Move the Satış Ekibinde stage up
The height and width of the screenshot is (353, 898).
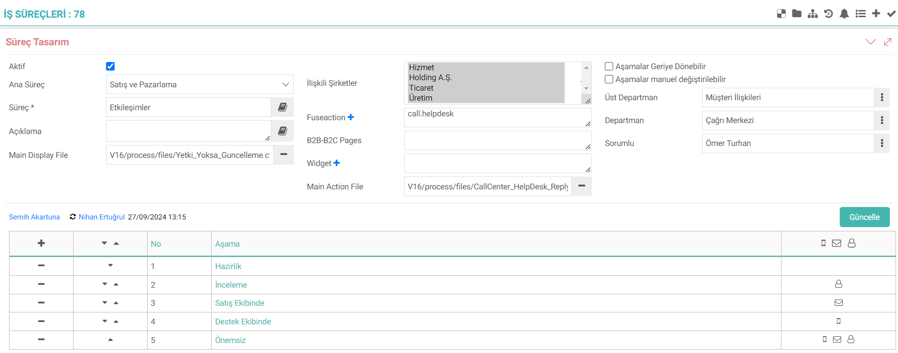(x=116, y=303)
